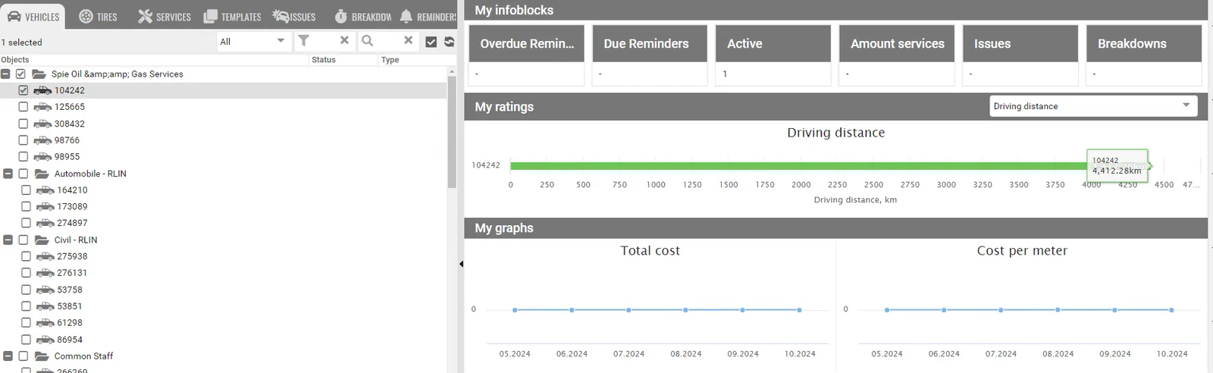
Task: Collapse the Spie Oil & Gas Services group
Action: (x=5, y=74)
